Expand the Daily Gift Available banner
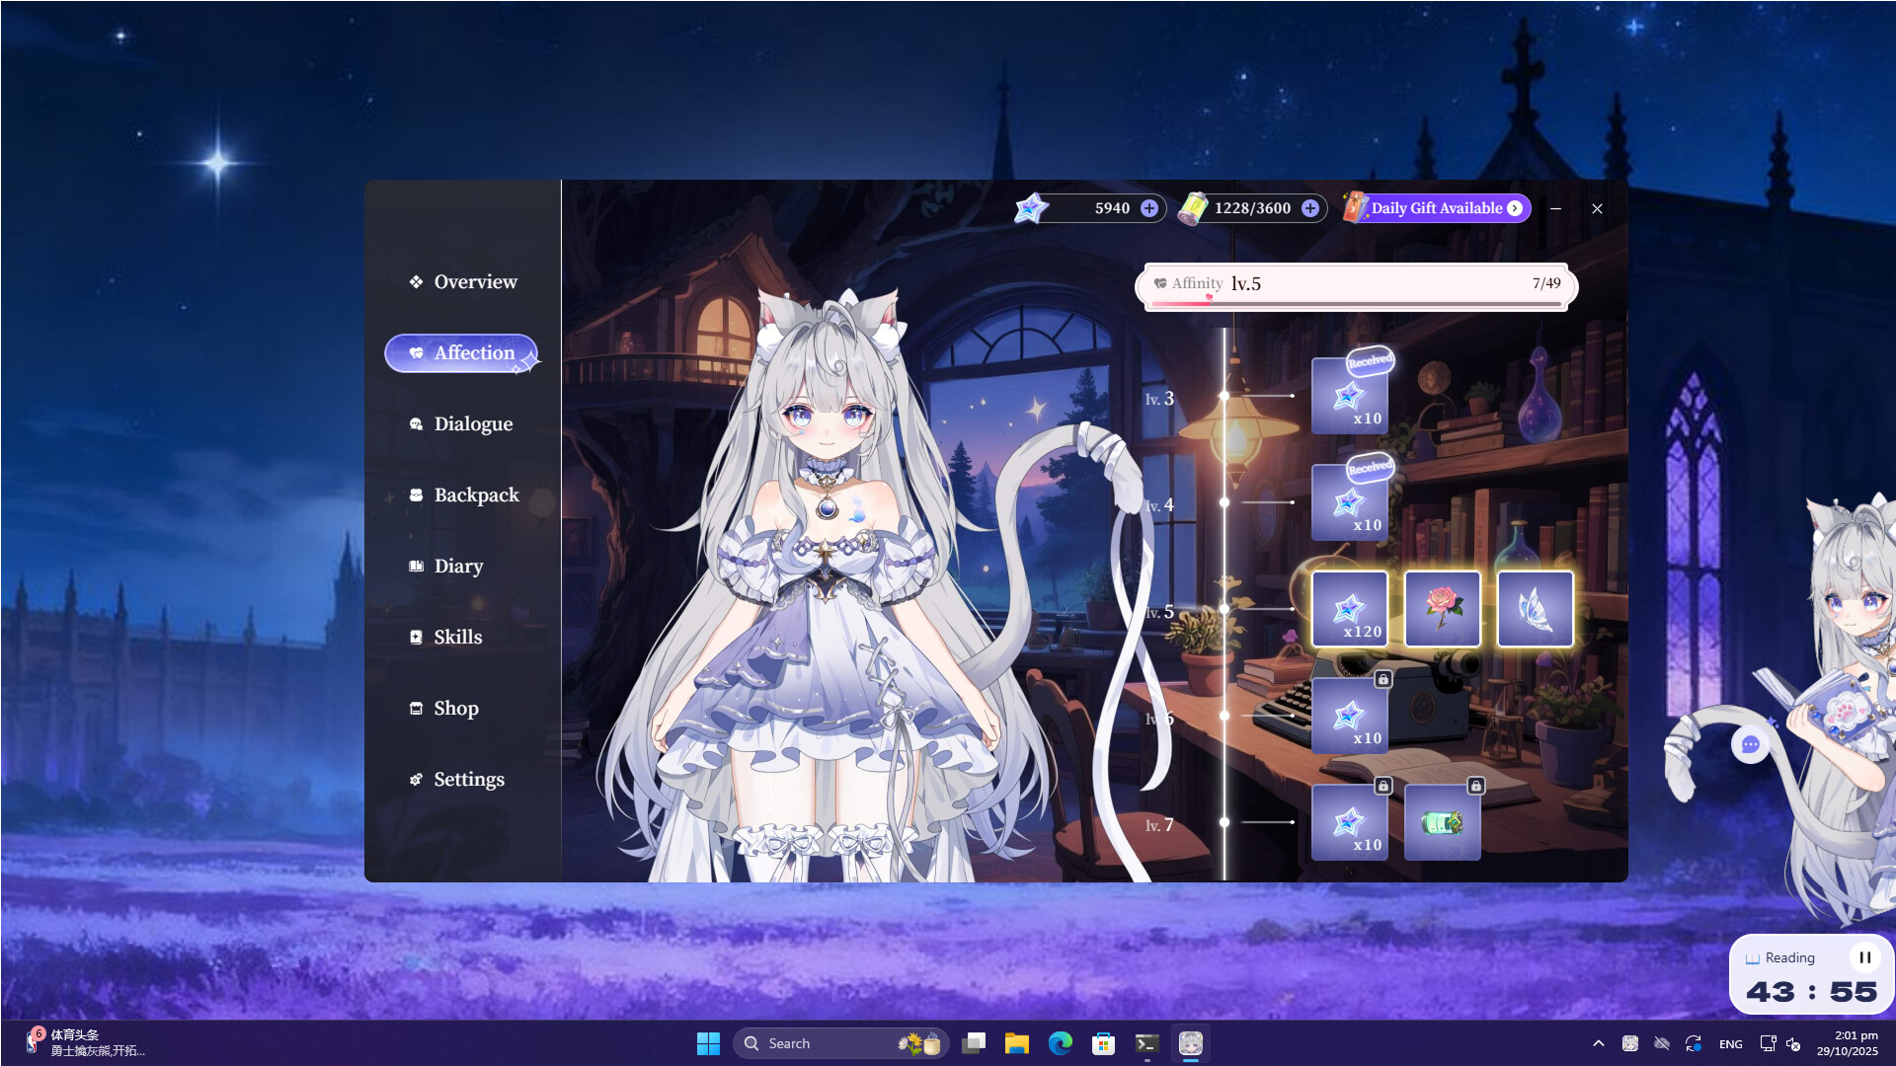This screenshot has height=1066, width=1896. click(1514, 208)
